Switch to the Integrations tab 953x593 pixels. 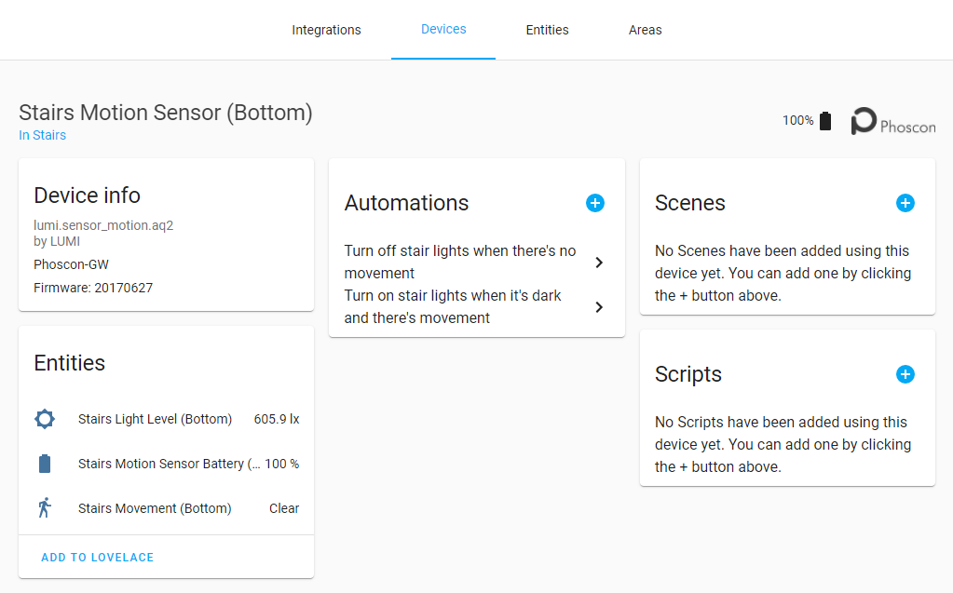[x=326, y=30]
